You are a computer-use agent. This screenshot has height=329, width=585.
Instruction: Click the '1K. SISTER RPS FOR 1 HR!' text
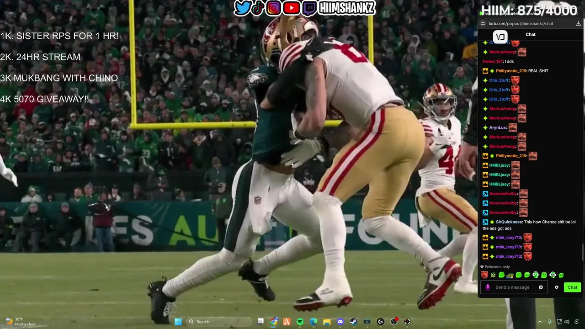(59, 36)
